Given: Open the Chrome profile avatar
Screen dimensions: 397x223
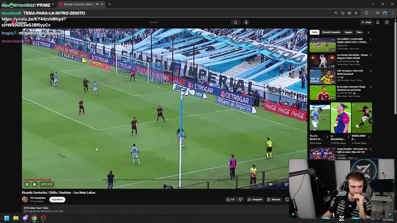Looking at the screenshot, I should (x=385, y=13).
